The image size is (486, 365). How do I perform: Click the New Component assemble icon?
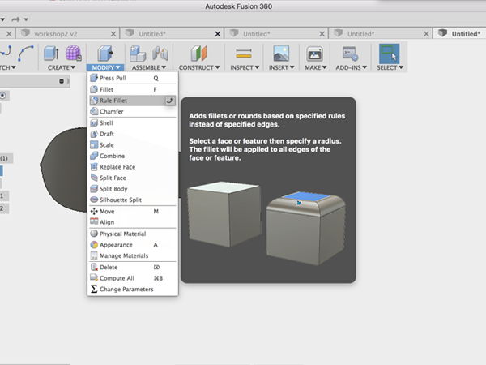tap(138, 54)
